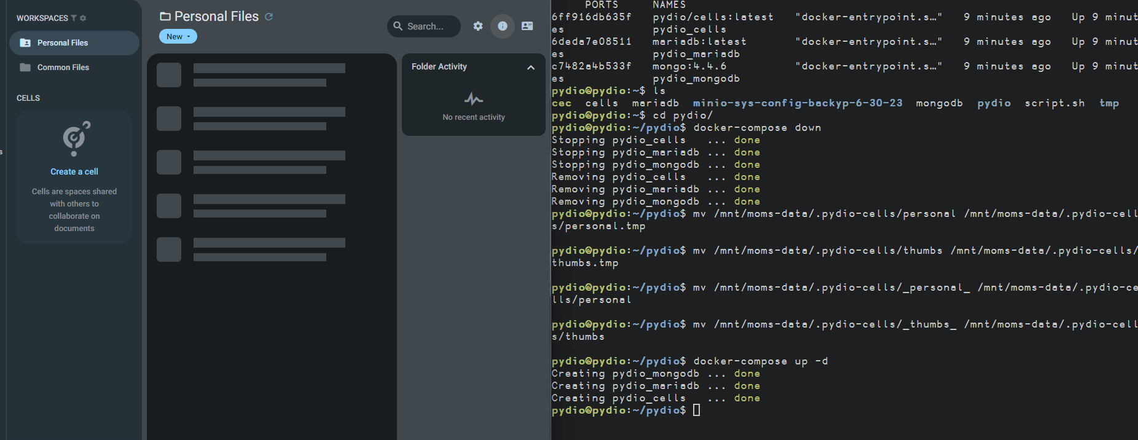Click the activity pulse icon in Folder Activity

(x=474, y=98)
